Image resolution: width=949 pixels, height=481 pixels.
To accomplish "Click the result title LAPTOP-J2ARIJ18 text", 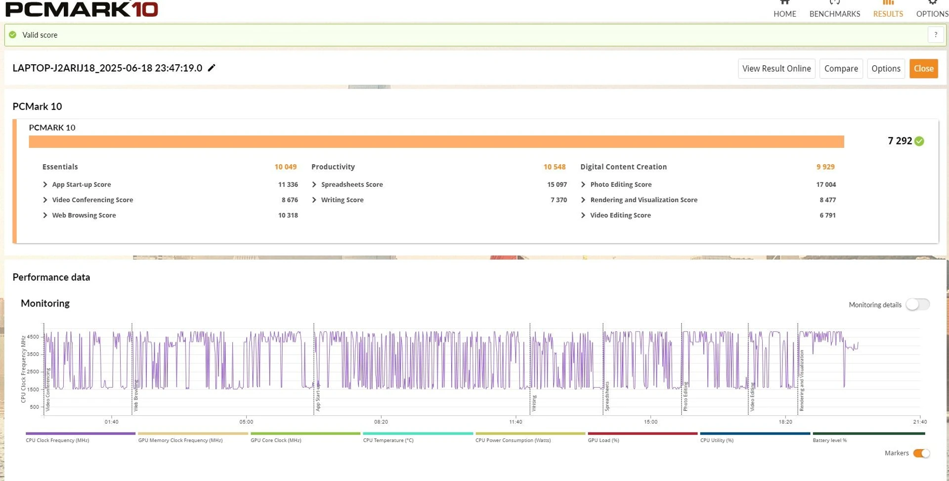I will [x=107, y=68].
